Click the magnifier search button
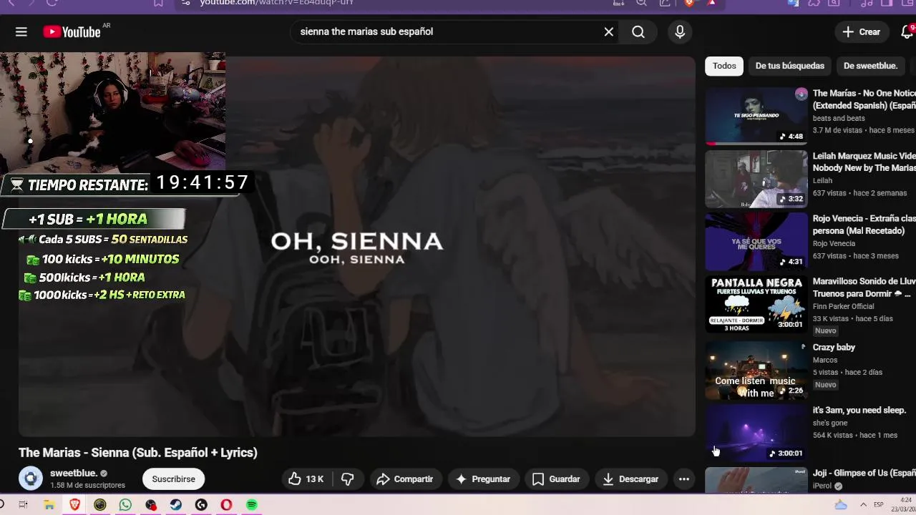 (638, 31)
